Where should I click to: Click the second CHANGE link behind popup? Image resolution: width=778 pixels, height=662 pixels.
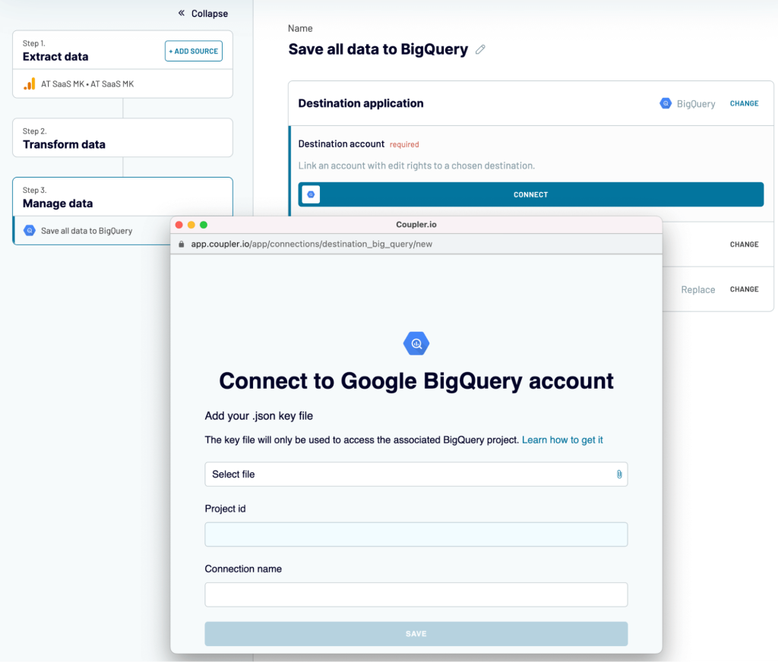click(x=744, y=244)
